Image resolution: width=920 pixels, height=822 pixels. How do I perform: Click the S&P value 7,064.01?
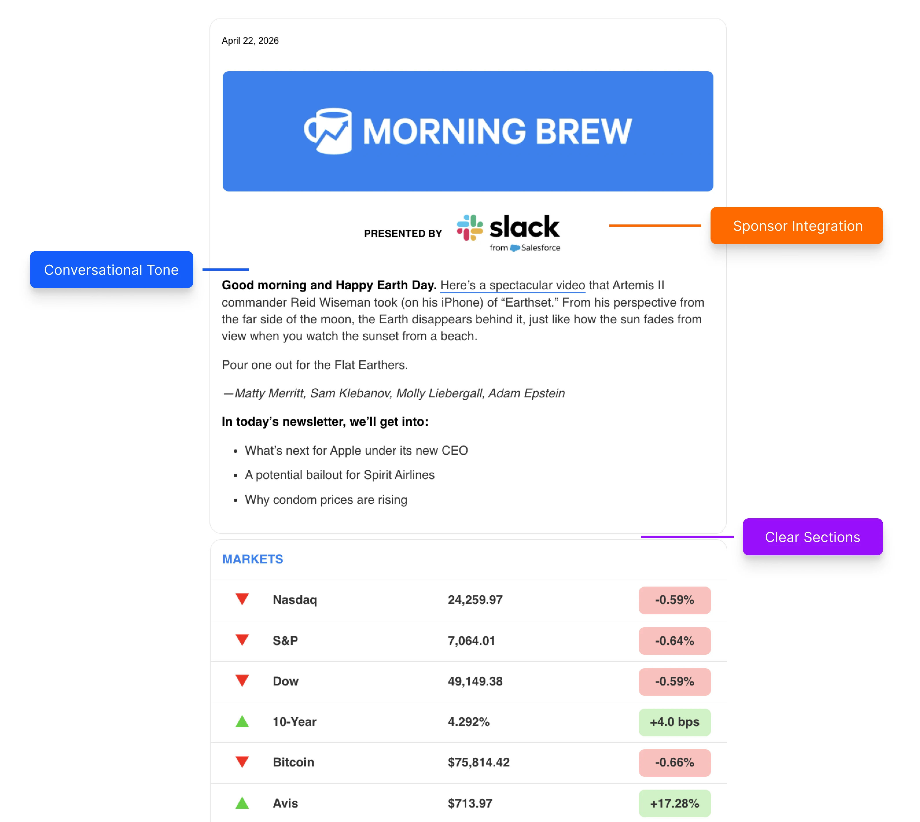click(472, 641)
